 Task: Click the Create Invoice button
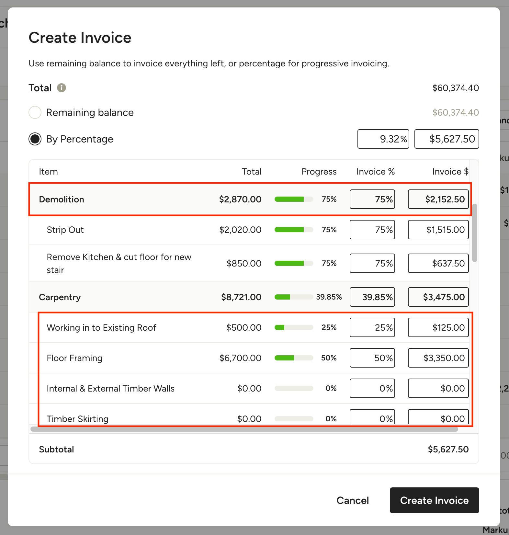(434, 500)
